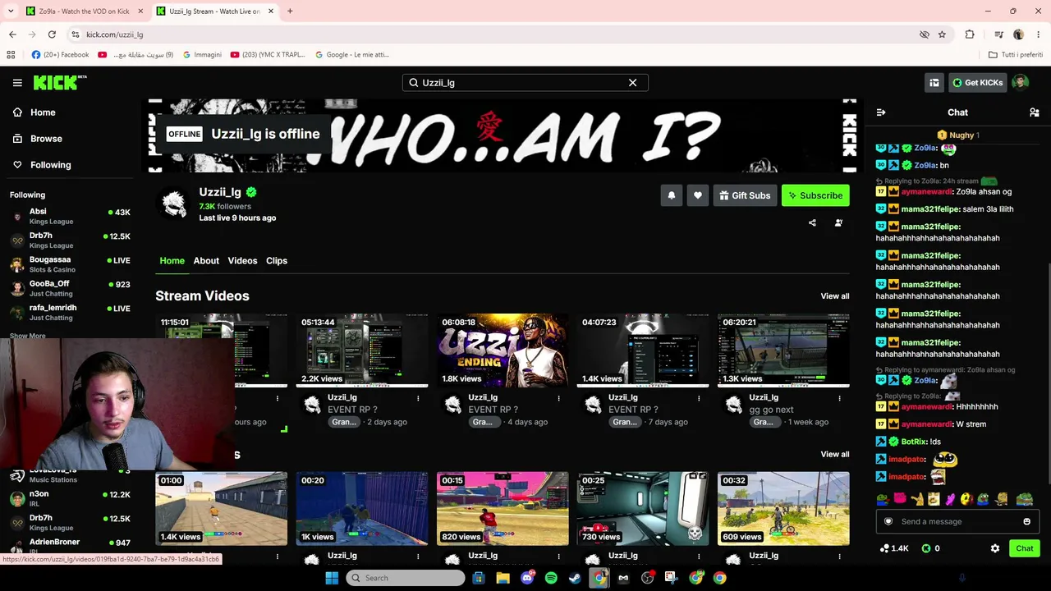Open n3on channel in the sidebar
This screenshot has height=591, width=1051.
pos(69,498)
